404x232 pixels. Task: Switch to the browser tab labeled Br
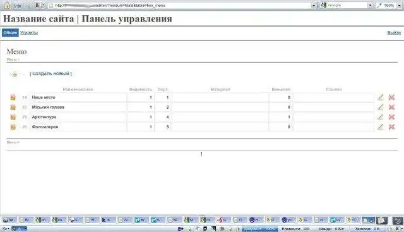click(141, 220)
